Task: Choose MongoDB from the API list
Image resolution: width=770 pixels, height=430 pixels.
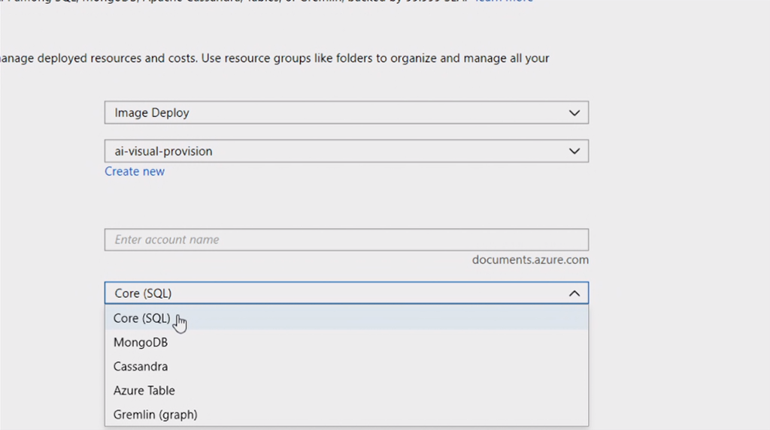Action: click(141, 342)
